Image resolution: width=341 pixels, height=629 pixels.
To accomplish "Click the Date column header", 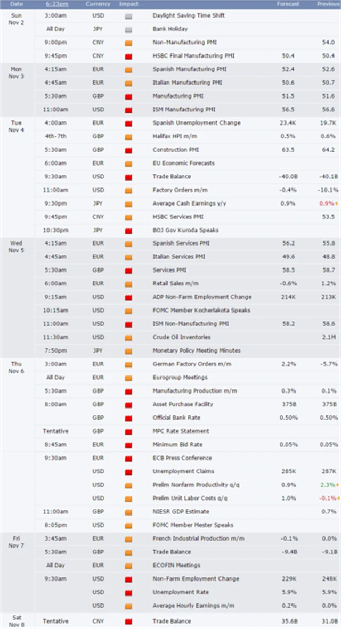I will (x=15, y=4).
